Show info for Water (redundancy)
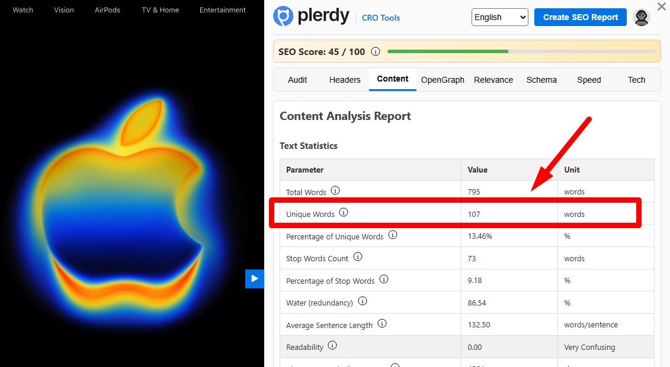The image size is (670, 367). coord(363,301)
